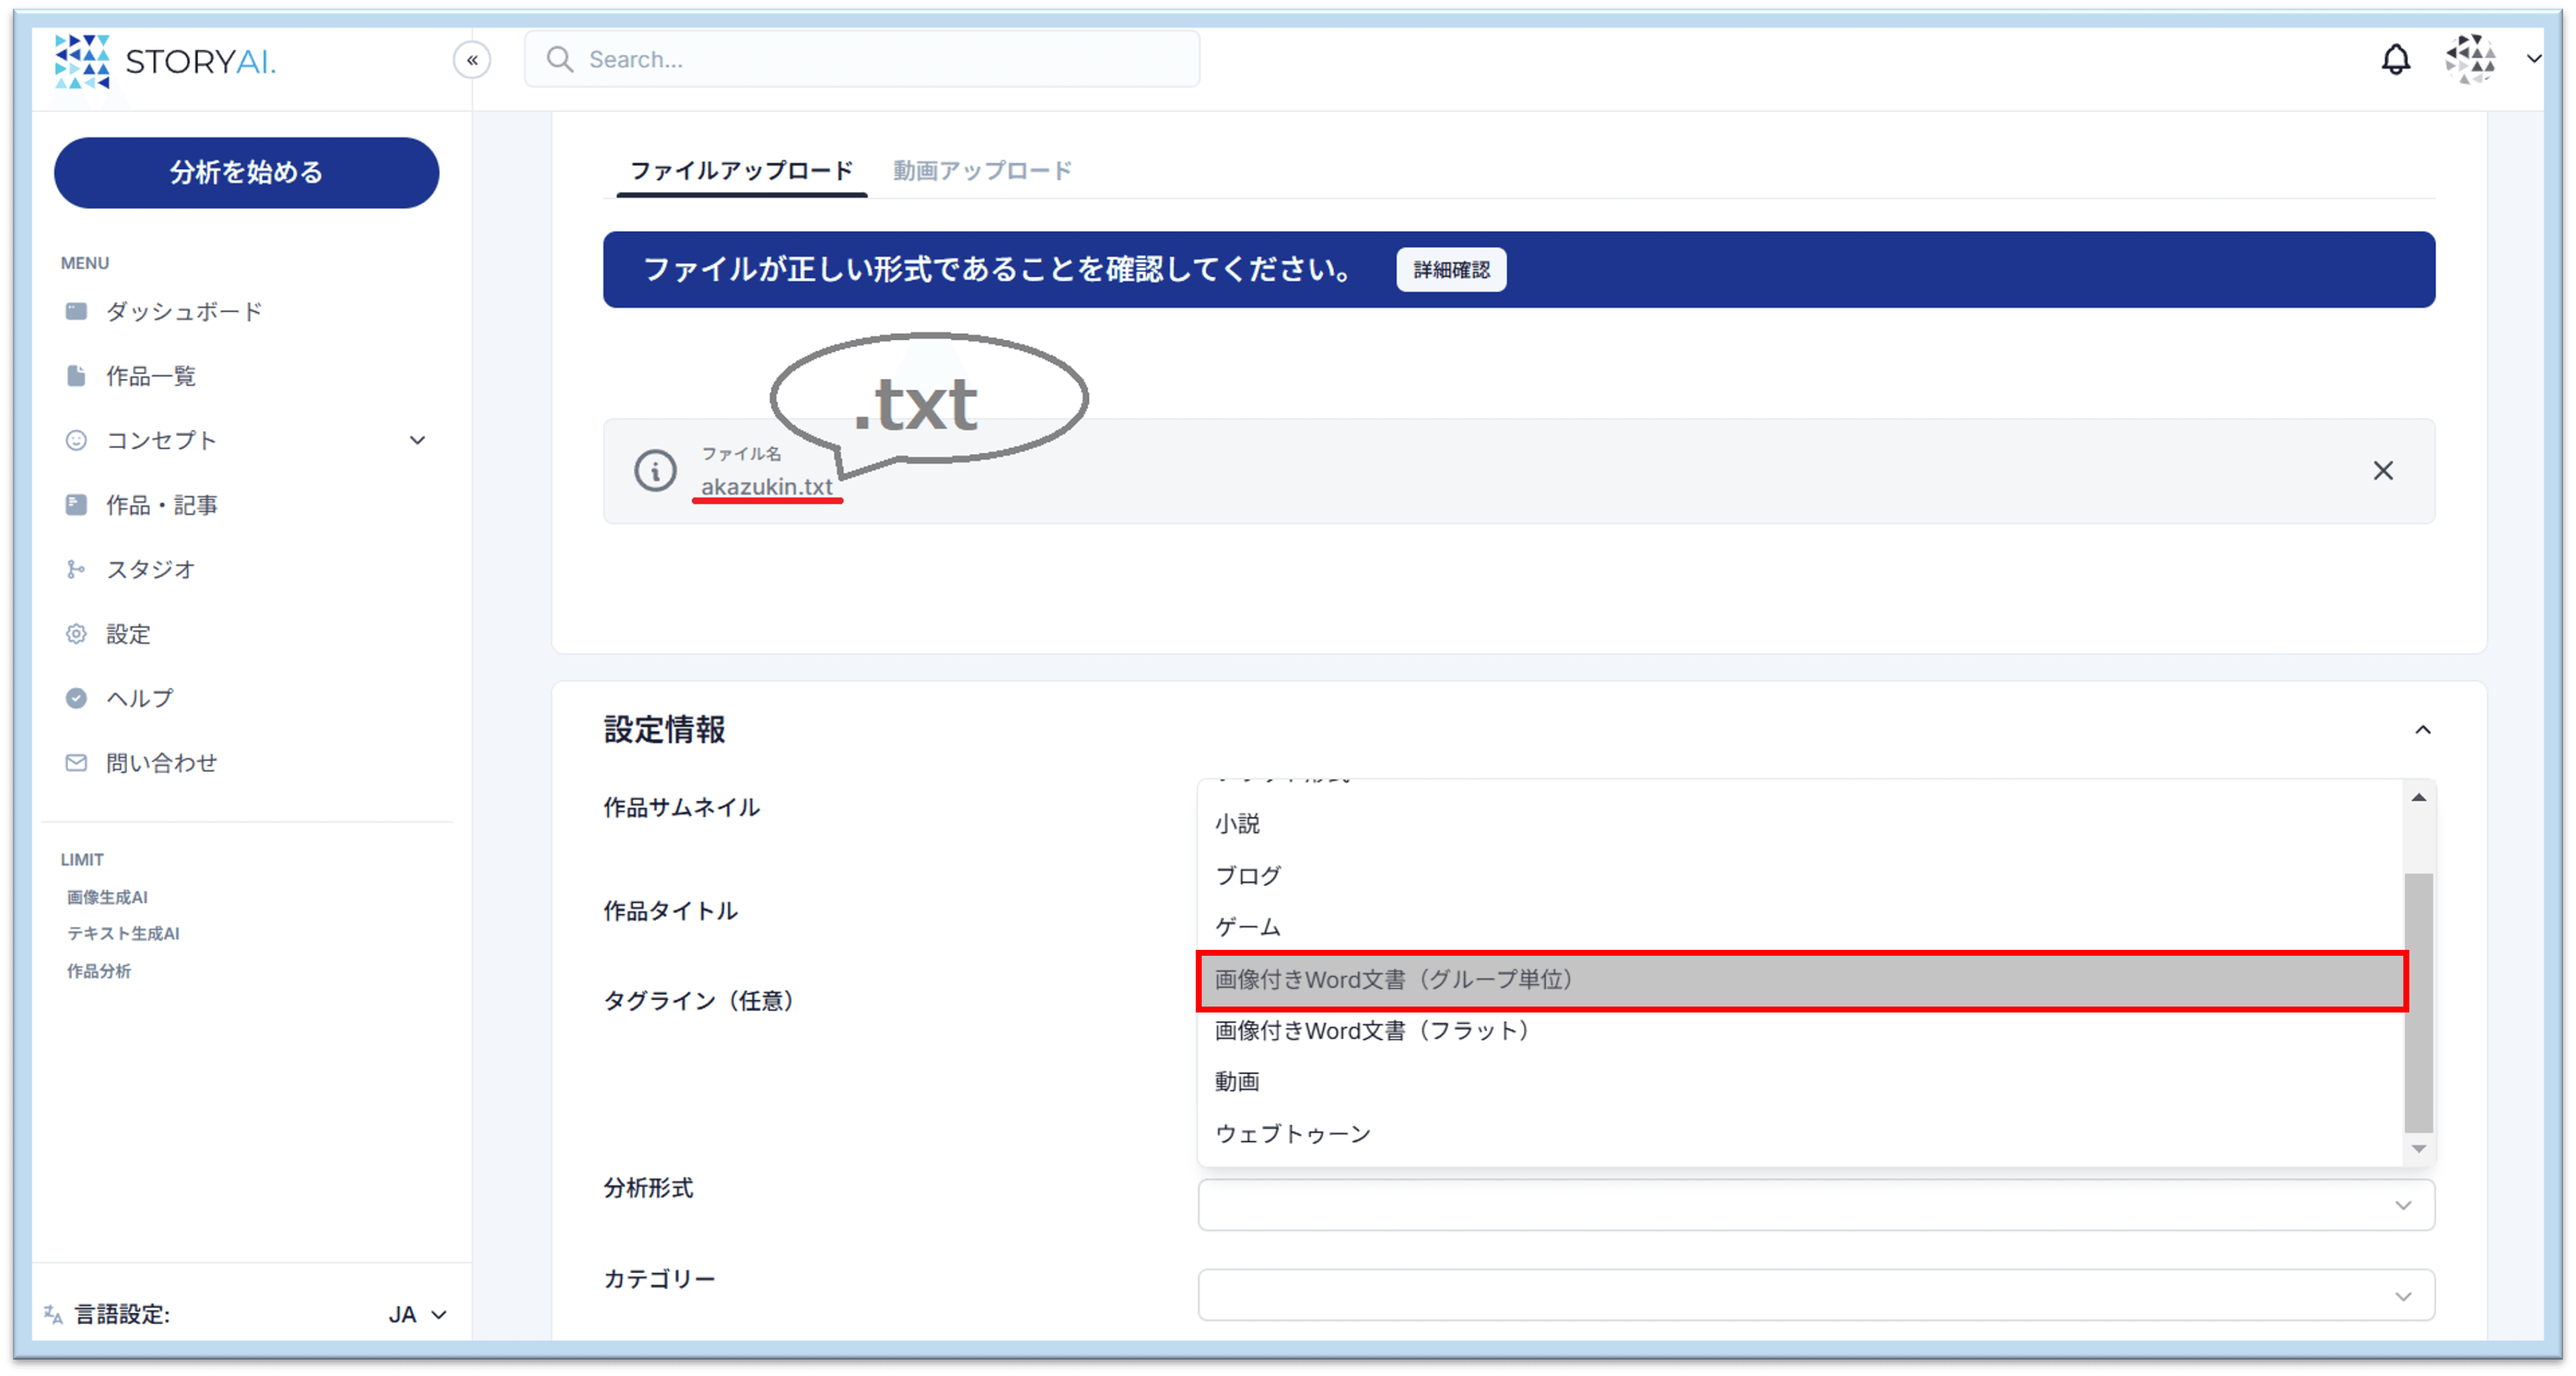Click the 作品一覧 document icon
Image resolution: width=2576 pixels, height=1376 pixels.
pyautogui.click(x=76, y=376)
